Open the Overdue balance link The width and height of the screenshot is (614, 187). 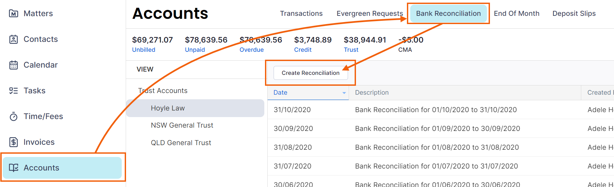coord(251,50)
